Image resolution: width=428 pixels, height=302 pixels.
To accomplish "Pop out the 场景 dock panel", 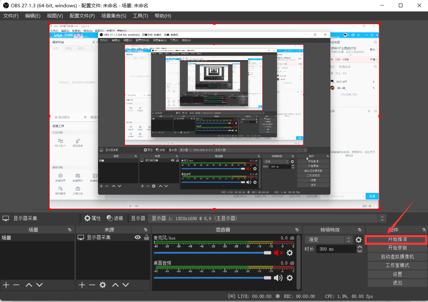I will (70, 230).
